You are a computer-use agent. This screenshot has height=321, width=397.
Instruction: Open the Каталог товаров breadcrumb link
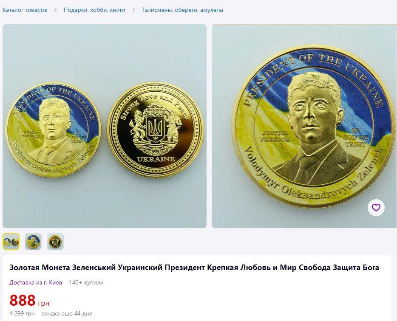pyautogui.click(x=25, y=10)
